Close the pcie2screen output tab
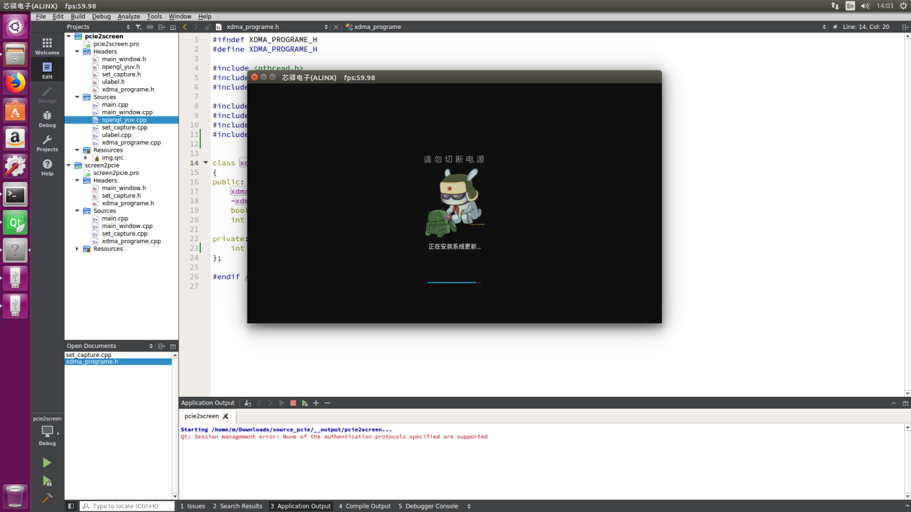The width and height of the screenshot is (911, 512). click(226, 416)
